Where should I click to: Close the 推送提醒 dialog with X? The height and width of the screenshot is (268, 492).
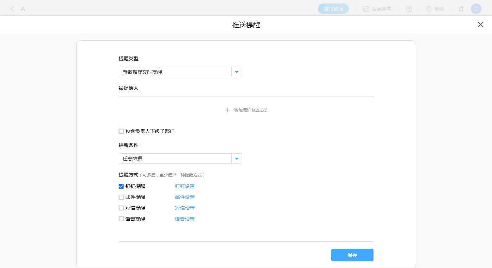tap(480, 25)
